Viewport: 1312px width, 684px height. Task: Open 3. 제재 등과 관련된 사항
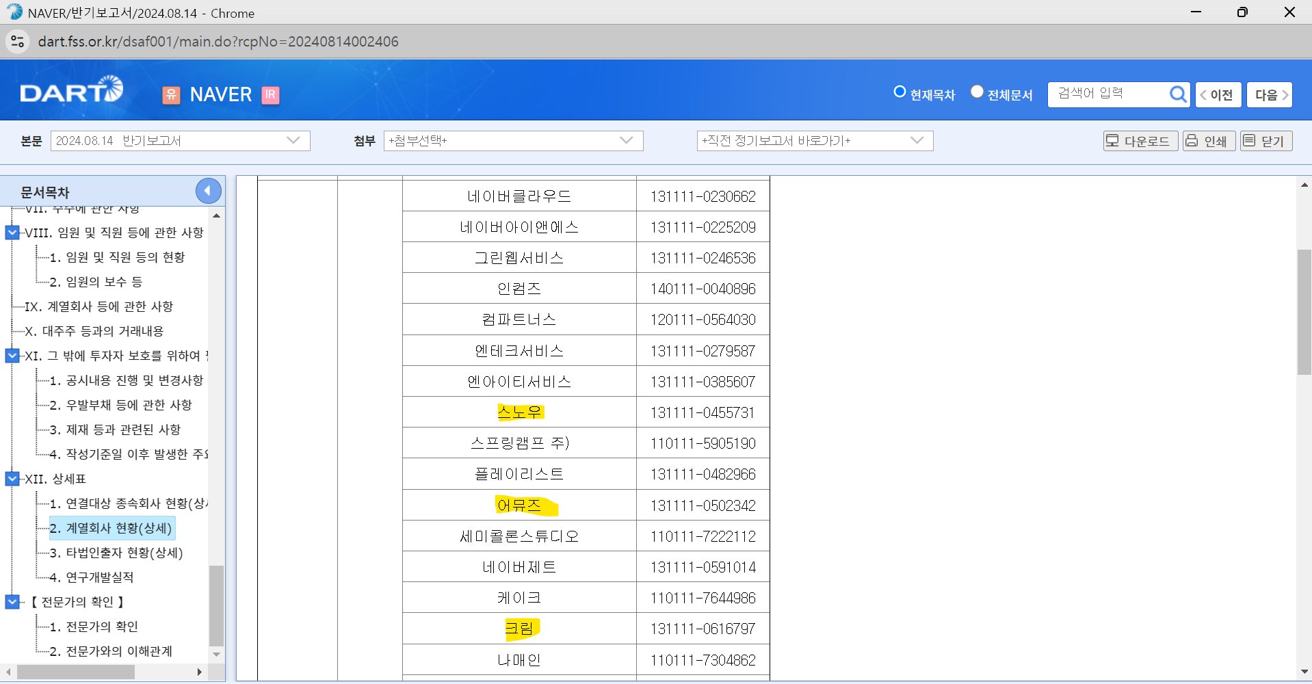(115, 430)
